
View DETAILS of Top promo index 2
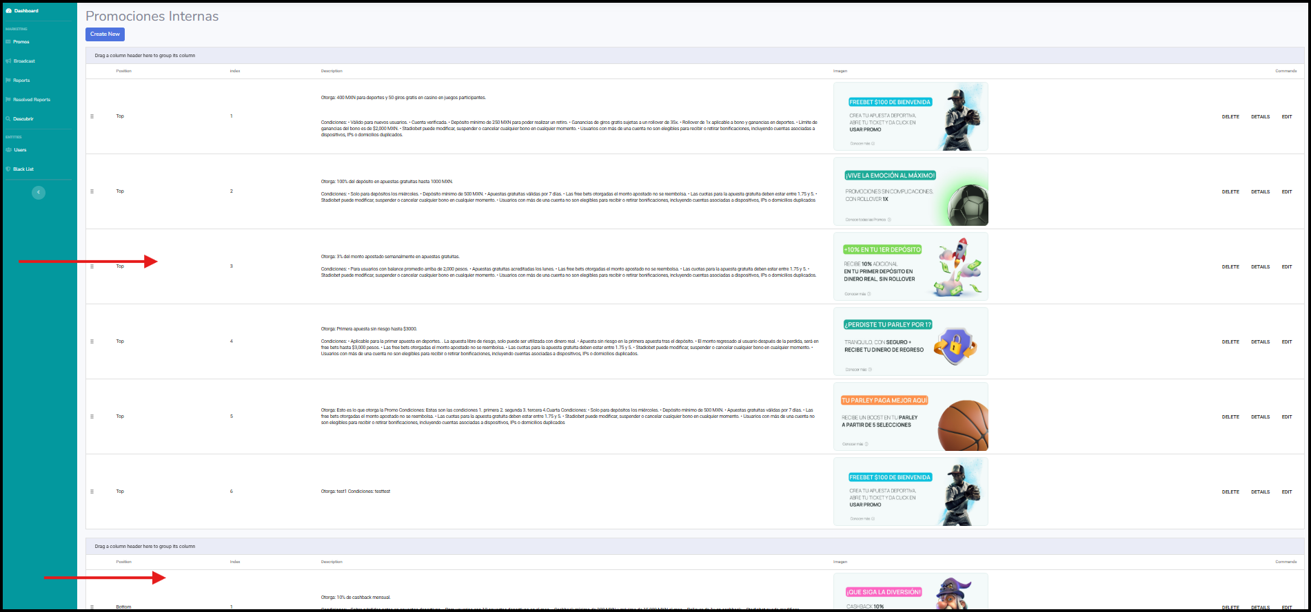[1260, 192]
